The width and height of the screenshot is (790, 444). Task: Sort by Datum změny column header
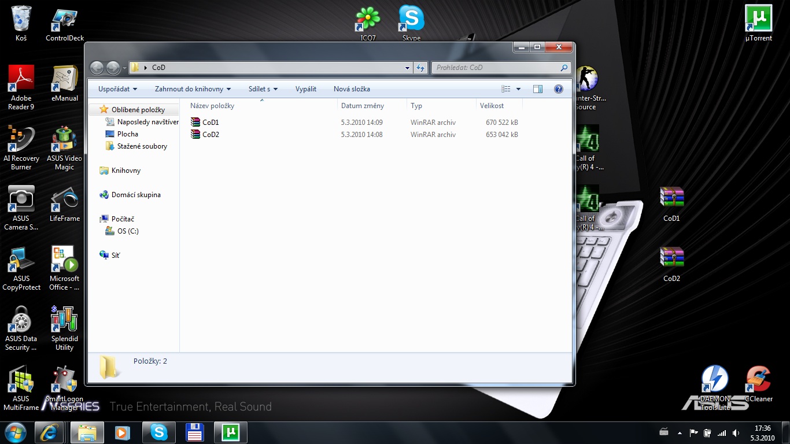(x=362, y=106)
